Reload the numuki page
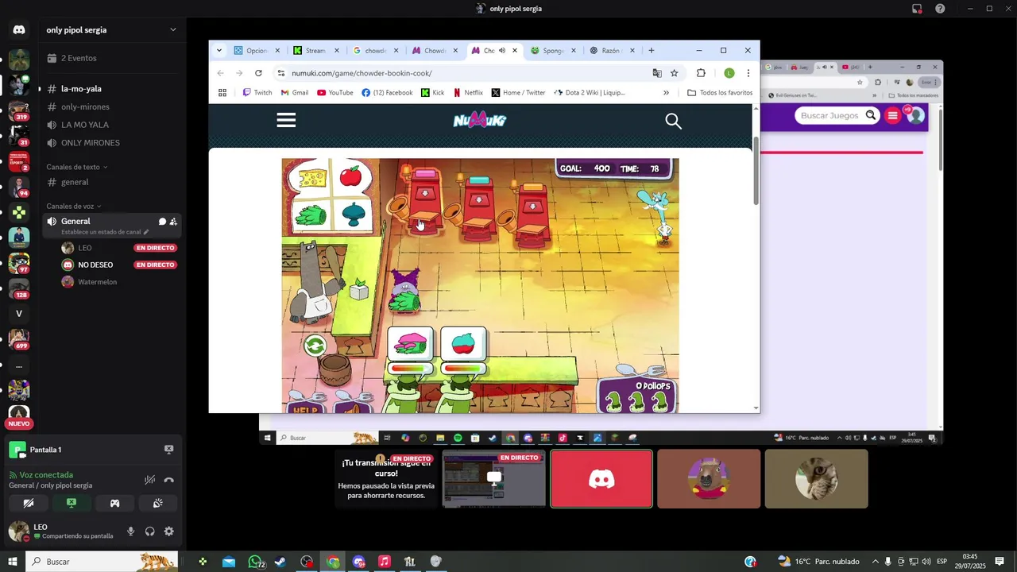The image size is (1017, 572). click(x=258, y=73)
